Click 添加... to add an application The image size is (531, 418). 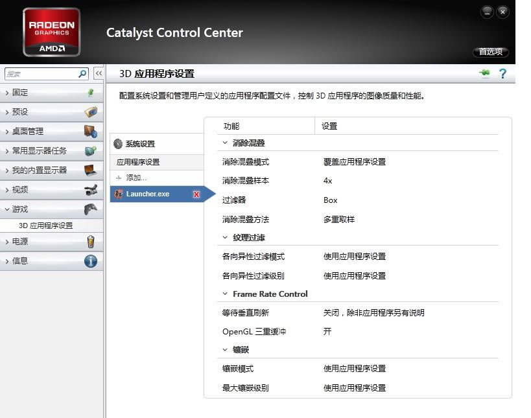click(x=136, y=178)
